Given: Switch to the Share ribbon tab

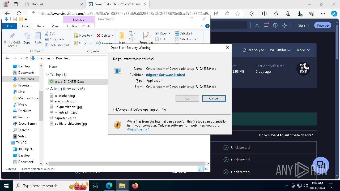Looking at the screenshot, I should click(x=40, y=26).
